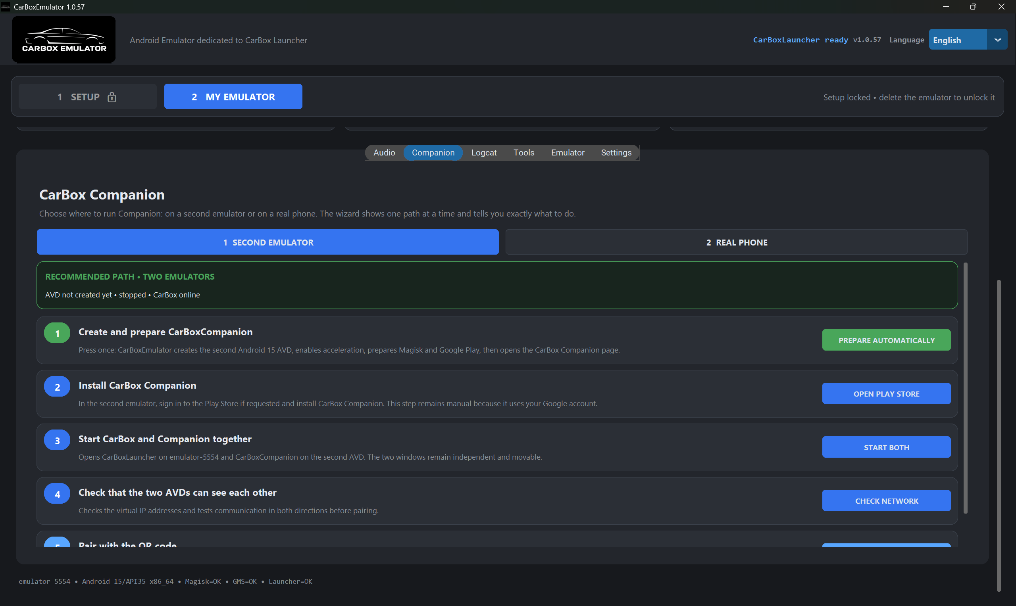
Task: Click the 'CarBoxLauncher ready' status text
Action: point(800,40)
